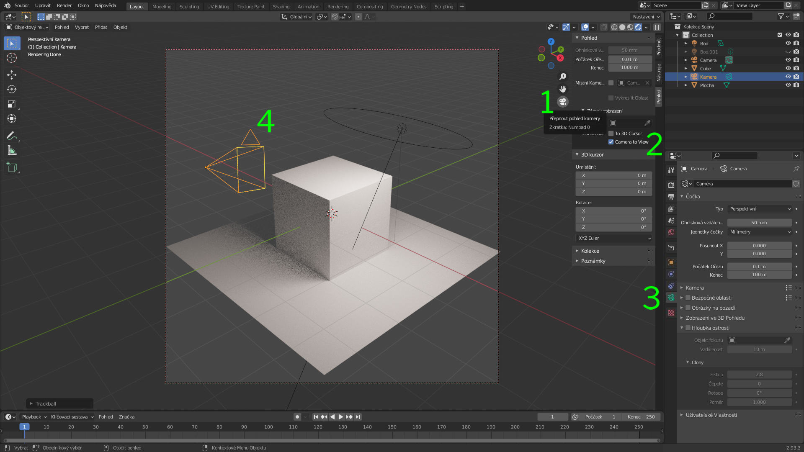This screenshot has width=804, height=452.
Task: Click the zoom view magnifier icon
Action: [563, 77]
